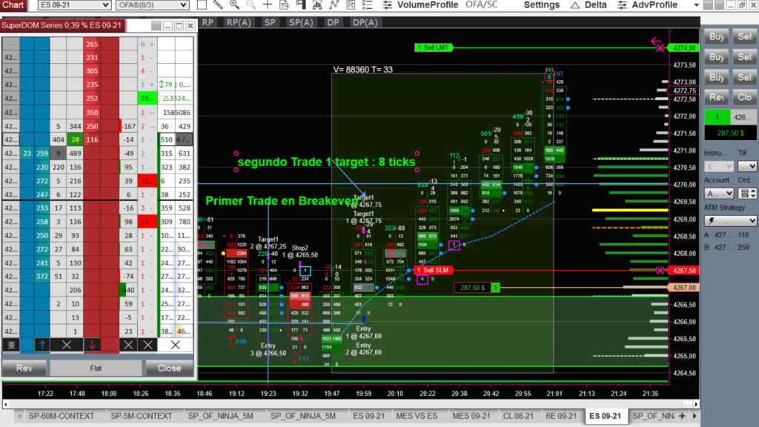
Task: Open the strategies icon in toolbar
Action: pos(351,5)
